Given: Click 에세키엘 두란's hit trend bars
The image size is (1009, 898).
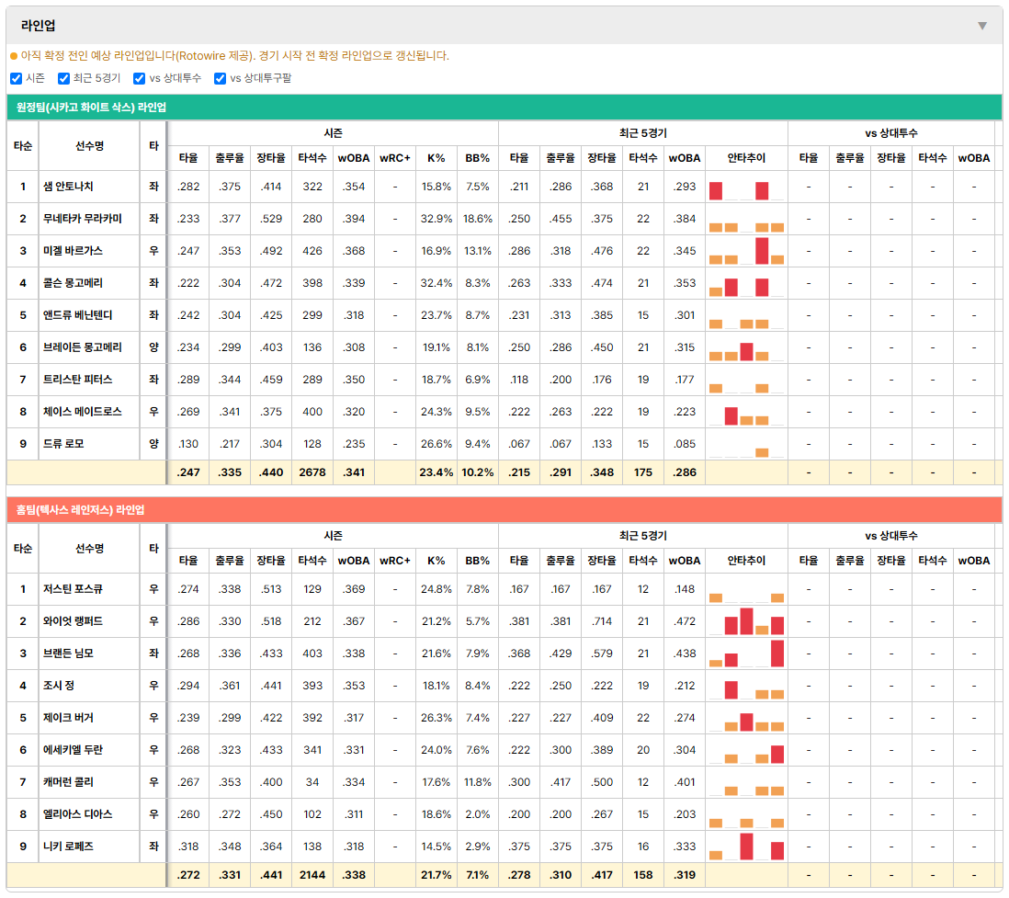Looking at the screenshot, I should (746, 751).
